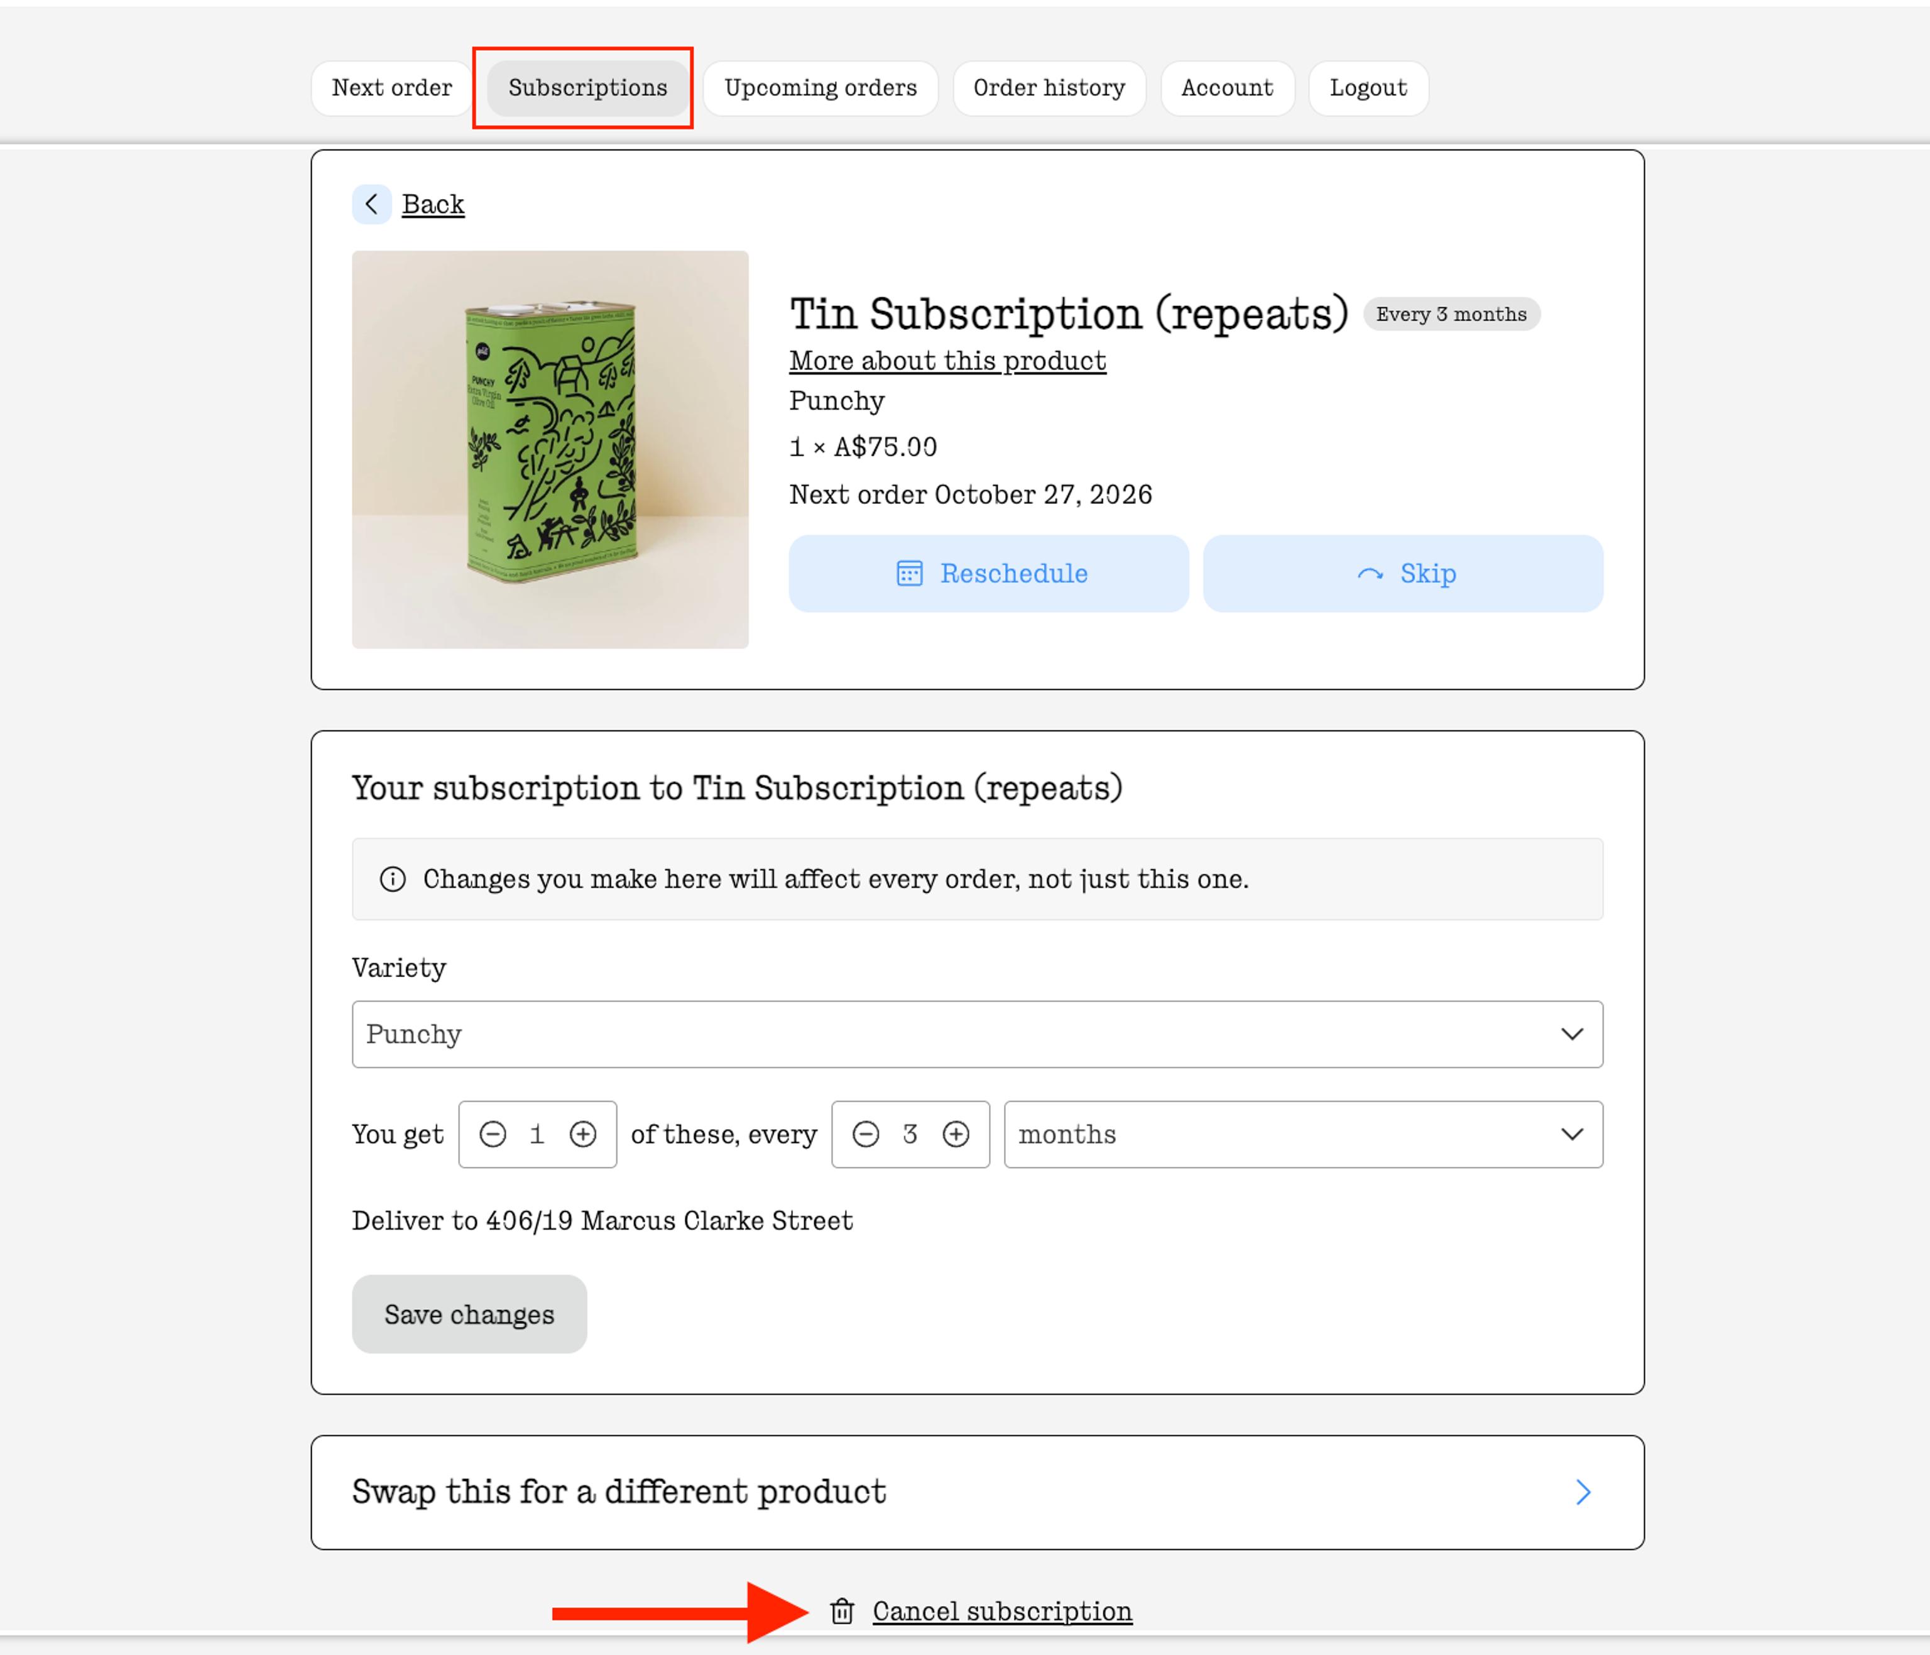
Task: Open the Account tab
Action: [1228, 89]
